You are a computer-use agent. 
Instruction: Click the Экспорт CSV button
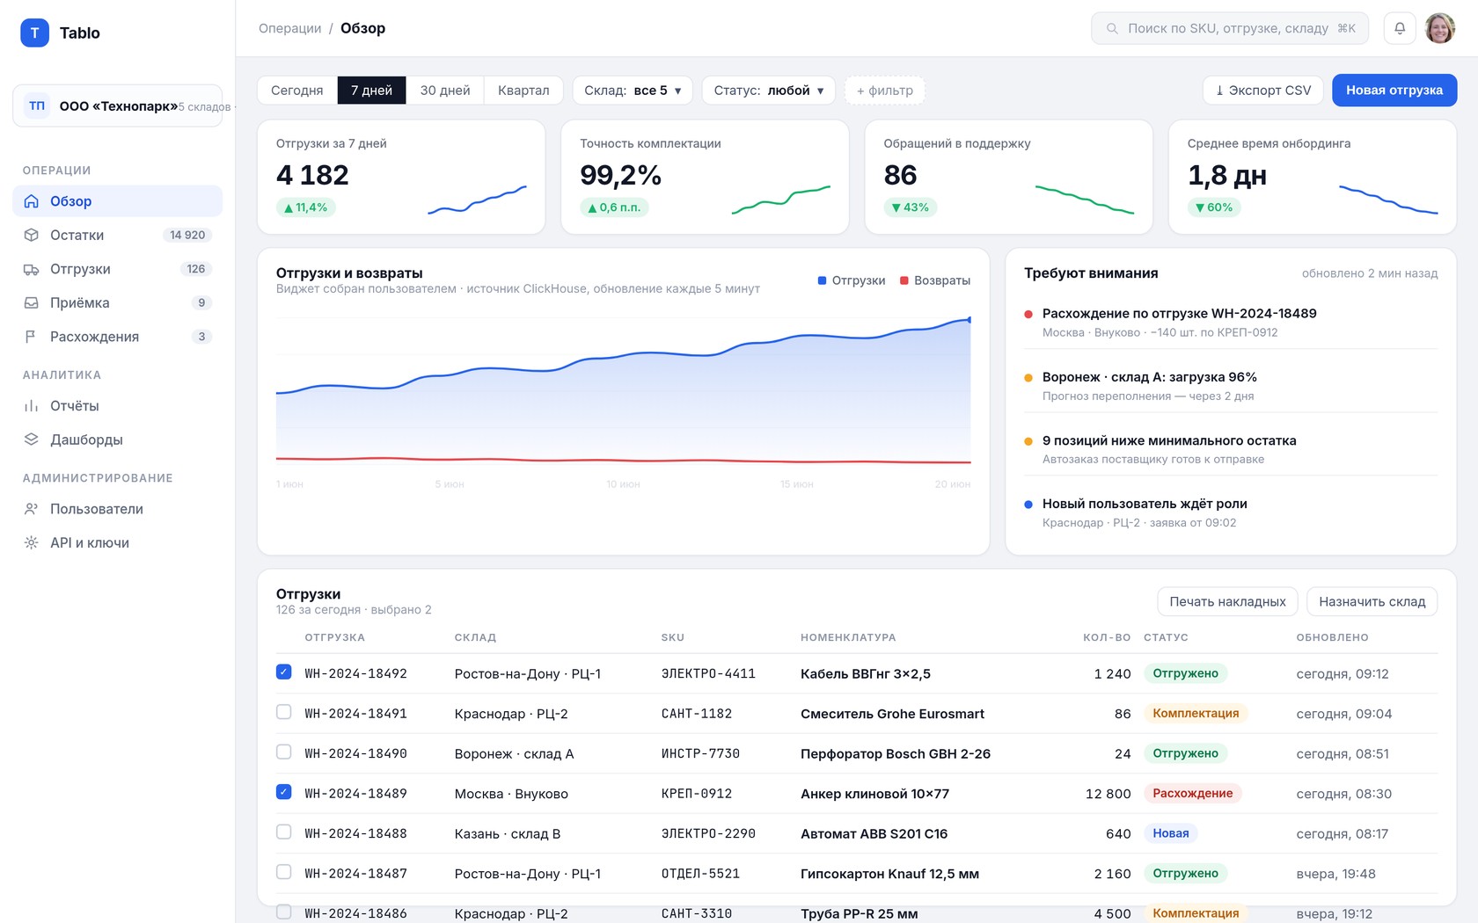[x=1263, y=91]
